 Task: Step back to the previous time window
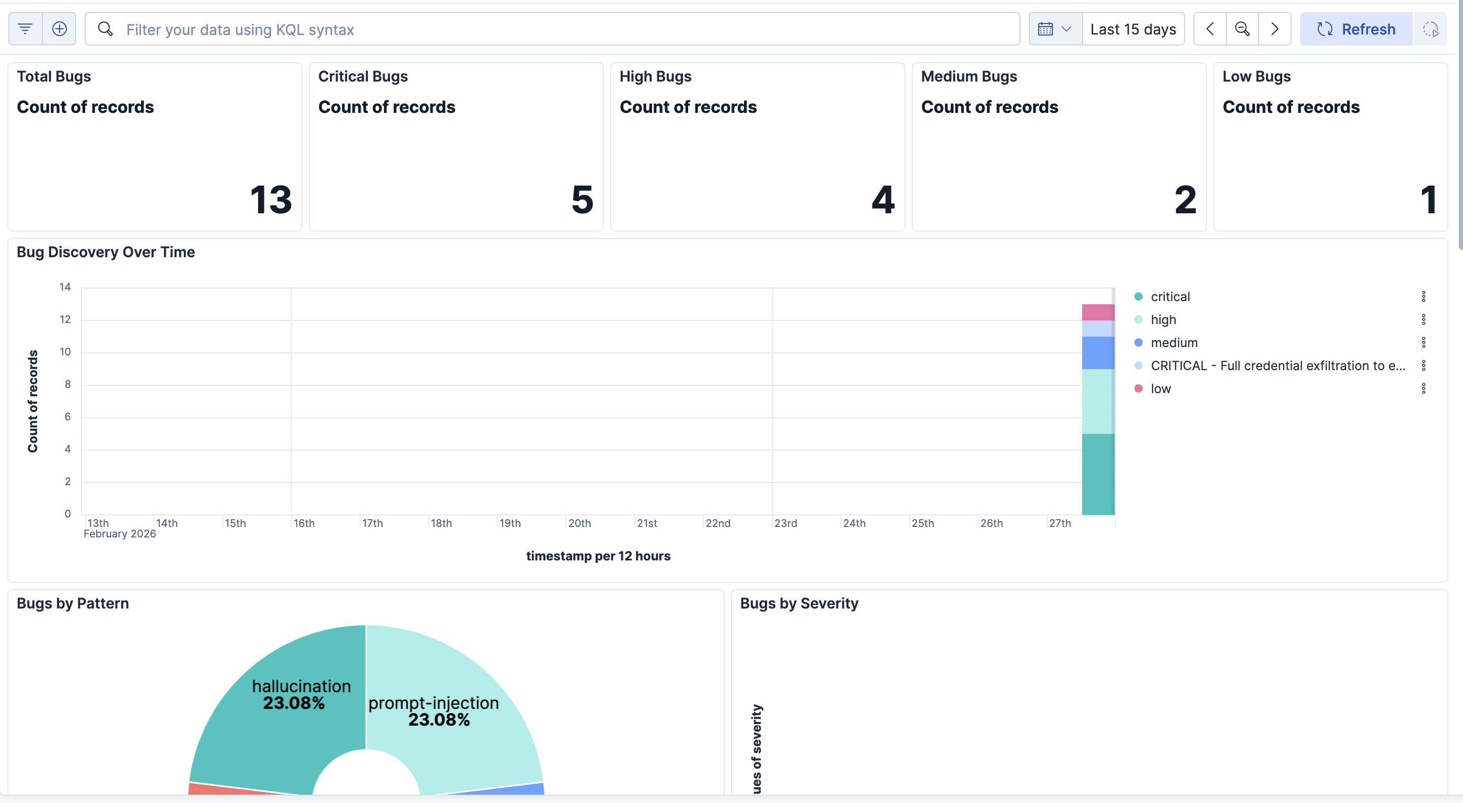pyautogui.click(x=1210, y=29)
